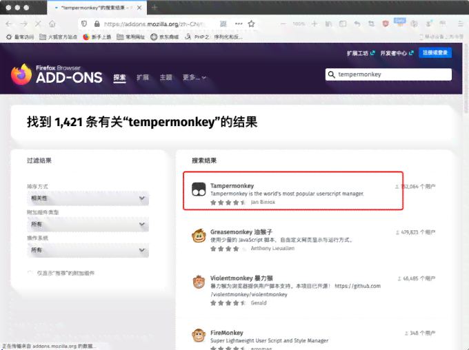Click the author name Anthony Lieuallen
The image size is (469, 350).
(x=272, y=248)
